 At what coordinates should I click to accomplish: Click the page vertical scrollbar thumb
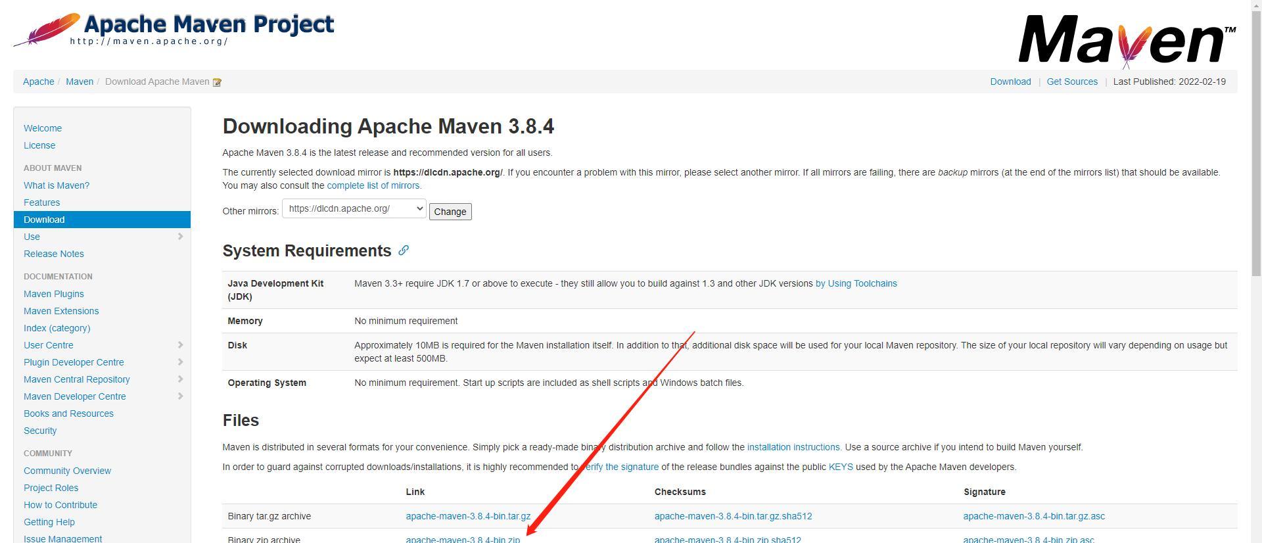point(1255,143)
